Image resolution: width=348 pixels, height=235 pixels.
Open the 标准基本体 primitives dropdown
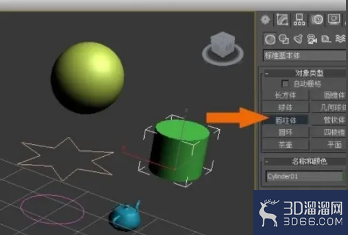click(x=305, y=56)
